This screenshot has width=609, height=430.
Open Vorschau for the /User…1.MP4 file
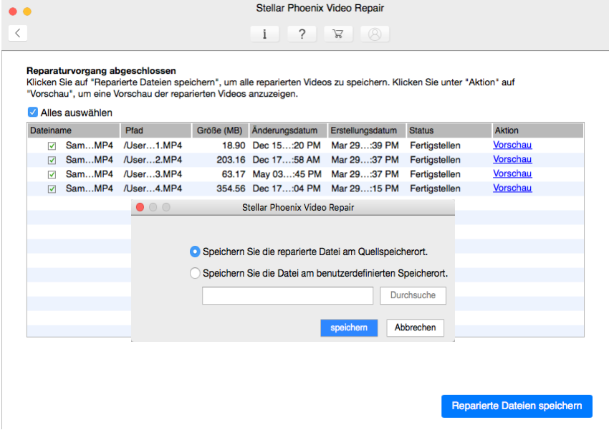click(x=512, y=145)
